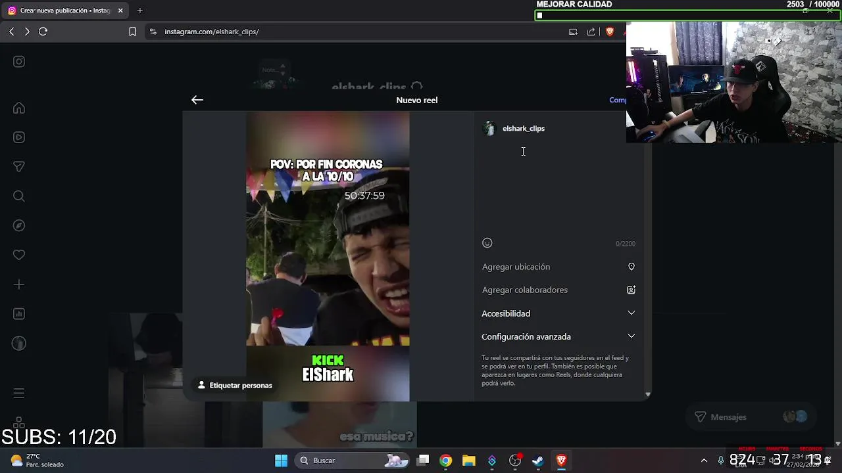Click inside the caption text area
Screen dimensions: 842x473
pyautogui.click(x=558, y=187)
